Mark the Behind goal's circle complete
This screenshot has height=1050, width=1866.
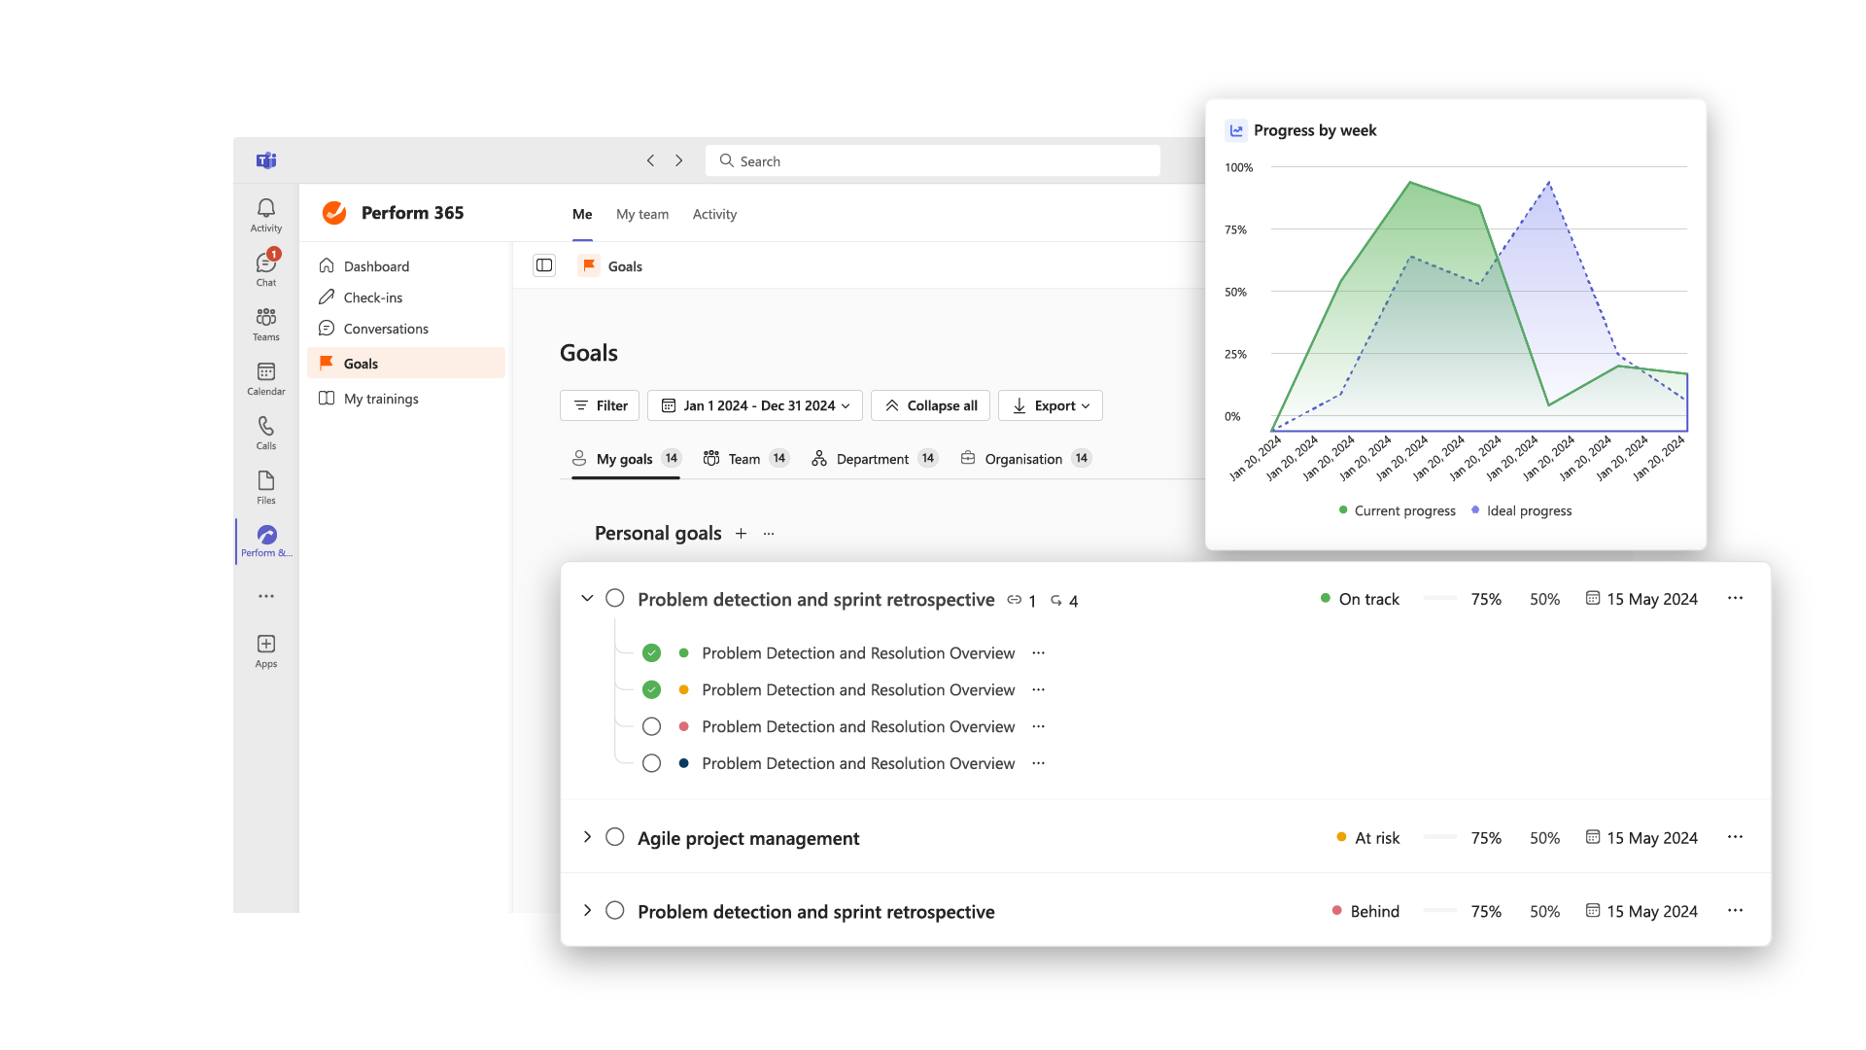coord(615,911)
